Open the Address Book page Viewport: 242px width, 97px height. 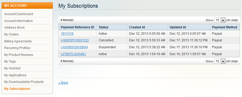click(15, 28)
